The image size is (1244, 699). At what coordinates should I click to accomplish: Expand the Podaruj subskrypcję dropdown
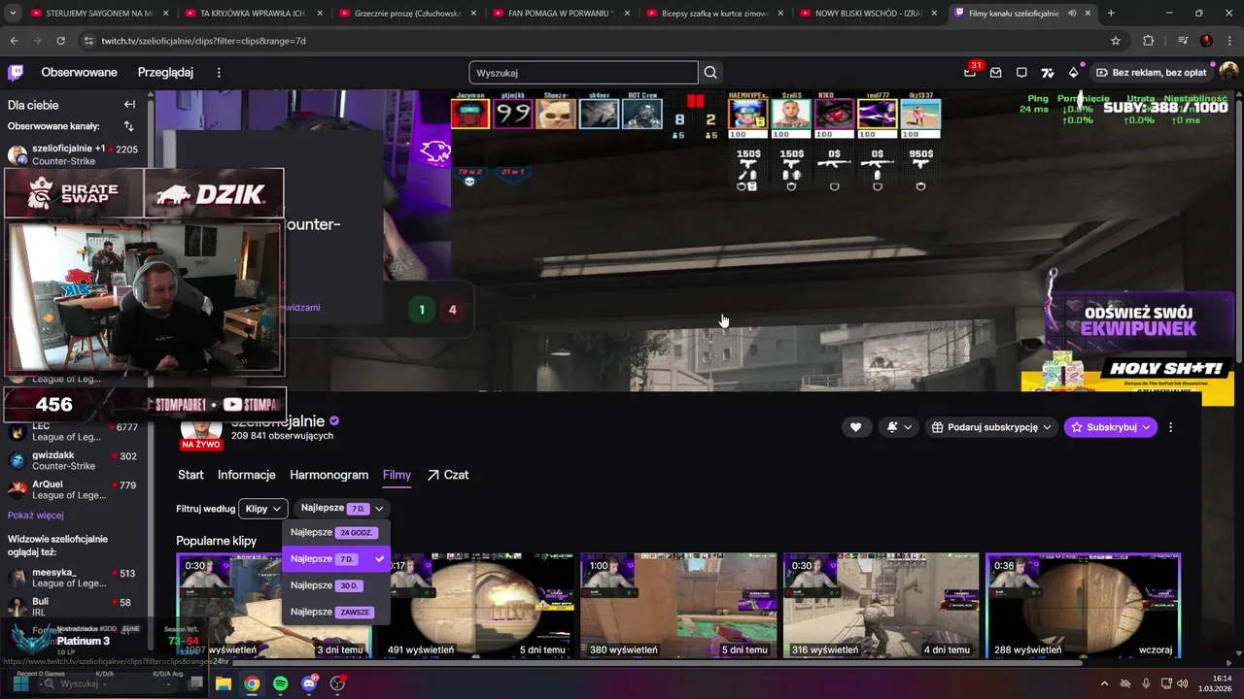[990, 427]
